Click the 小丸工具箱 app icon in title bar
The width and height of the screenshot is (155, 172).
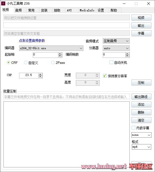3,4
